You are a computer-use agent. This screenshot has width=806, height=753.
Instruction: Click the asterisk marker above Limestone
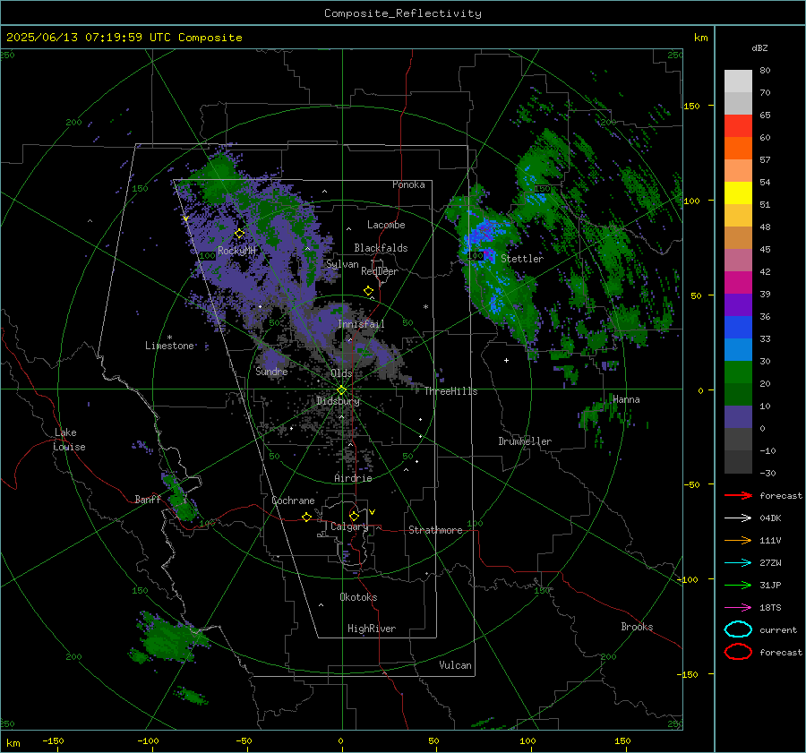click(169, 338)
